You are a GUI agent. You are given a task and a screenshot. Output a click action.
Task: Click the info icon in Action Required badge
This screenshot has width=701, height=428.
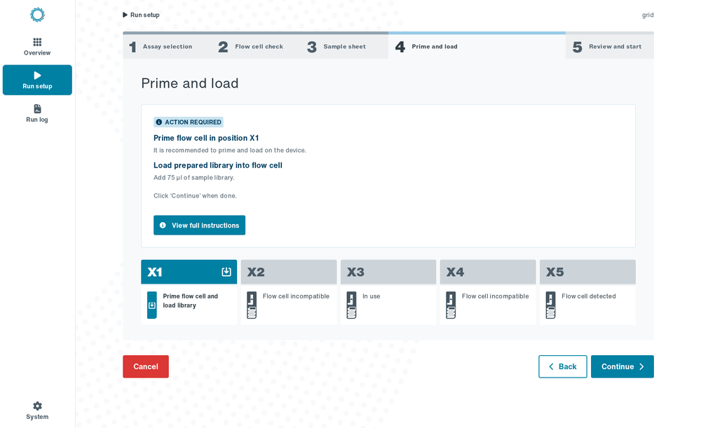pyautogui.click(x=158, y=122)
